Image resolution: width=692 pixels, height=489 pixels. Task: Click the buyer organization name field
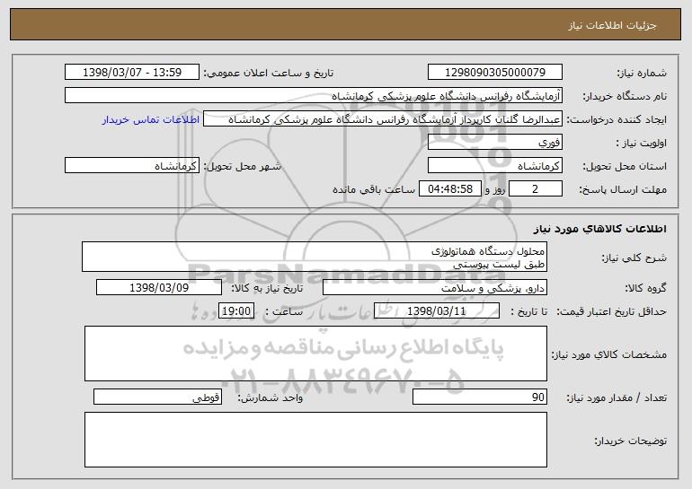314,95
